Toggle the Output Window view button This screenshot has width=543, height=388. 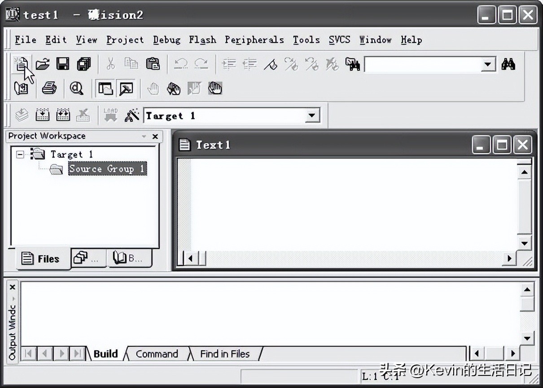[126, 89]
